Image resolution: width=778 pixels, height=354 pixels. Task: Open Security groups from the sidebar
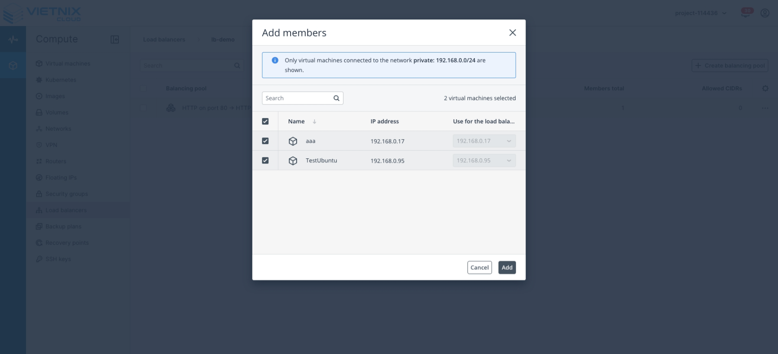(x=67, y=194)
